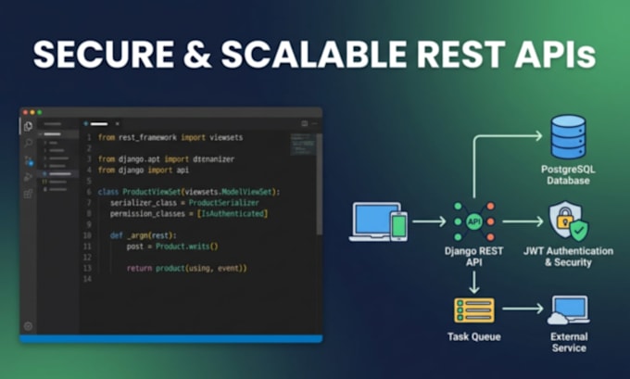Click the 'Task Queue' label

point(474,336)
